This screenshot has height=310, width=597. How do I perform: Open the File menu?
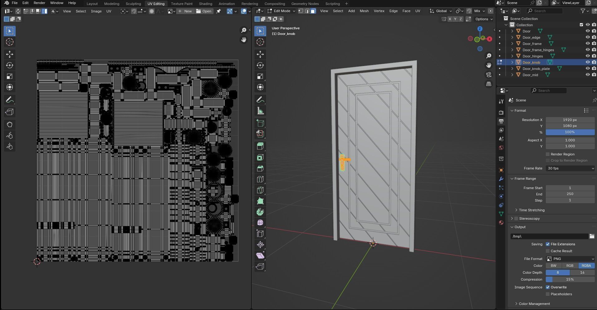[x=14, y=3]
